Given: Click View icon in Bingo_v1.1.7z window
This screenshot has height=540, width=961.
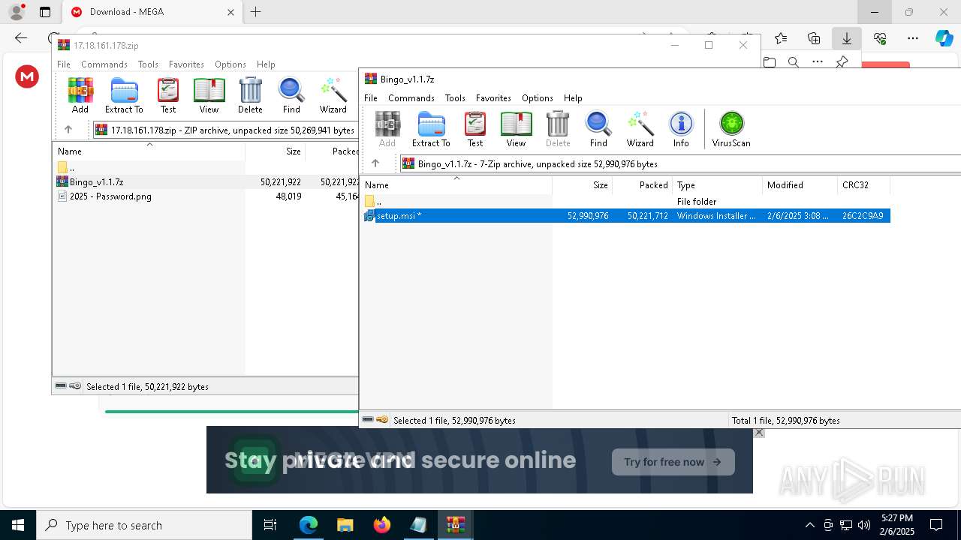Looking at the screenshot, I should 516,129.
